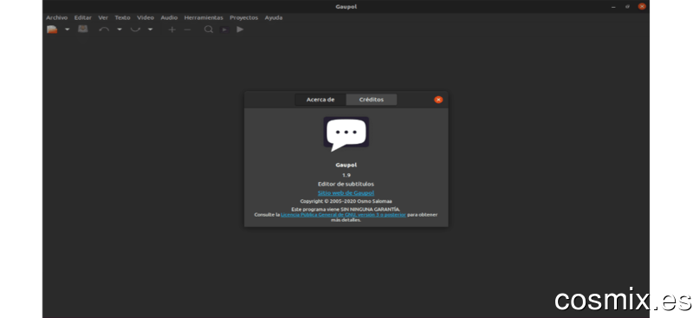Viewport: 693px width, 318px height.
Task: Open the Archivo menu
Action: (x=56, y=17)
